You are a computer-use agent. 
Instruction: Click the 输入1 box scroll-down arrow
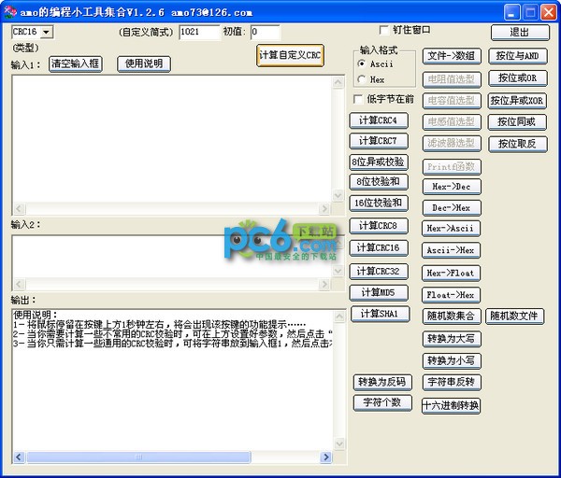[338, 195]
